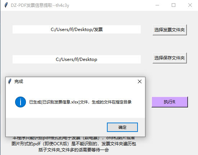Click the blue information icon in dialog
Image resolution: width=198 pixels, height=155 pixels.
[21, 102]
